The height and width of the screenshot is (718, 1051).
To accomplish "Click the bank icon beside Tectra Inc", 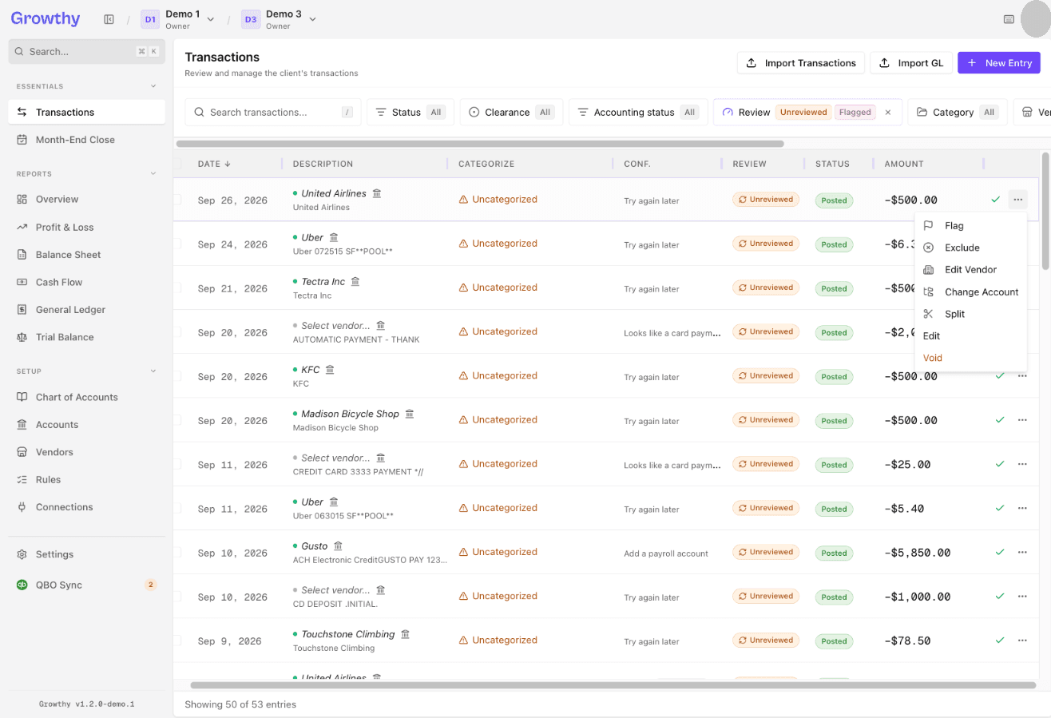I will click(x=355, y=282).
